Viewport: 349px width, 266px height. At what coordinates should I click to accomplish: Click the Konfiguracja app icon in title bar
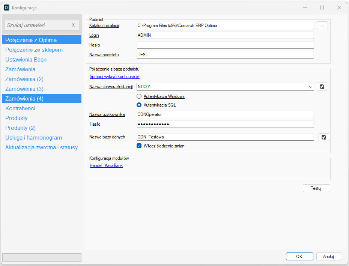coord(6,8)
